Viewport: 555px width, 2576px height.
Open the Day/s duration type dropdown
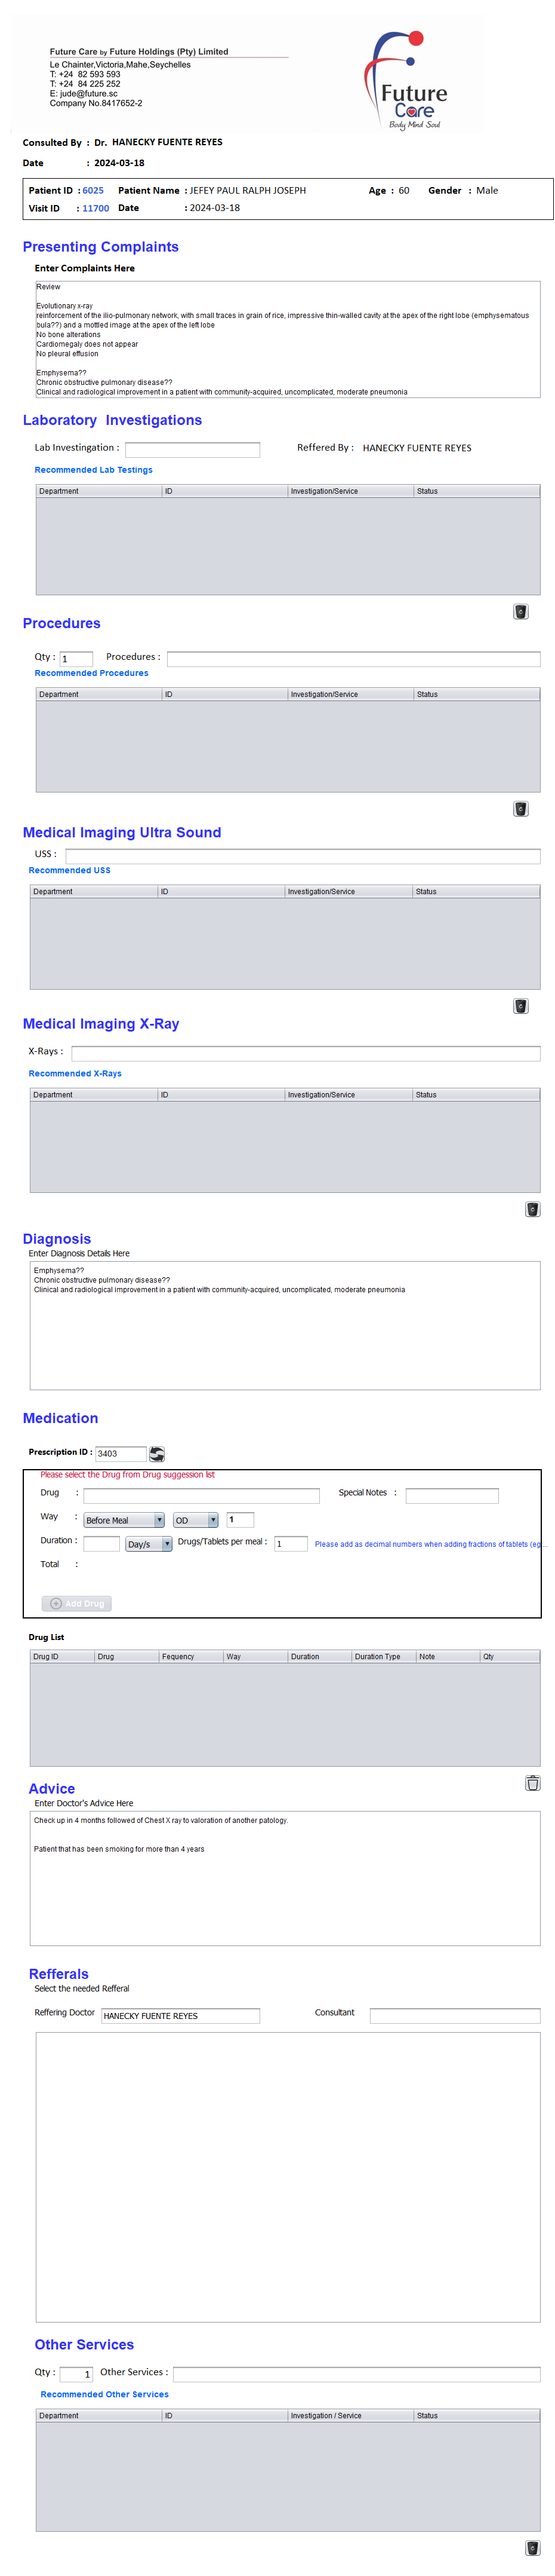(149, 1544)
